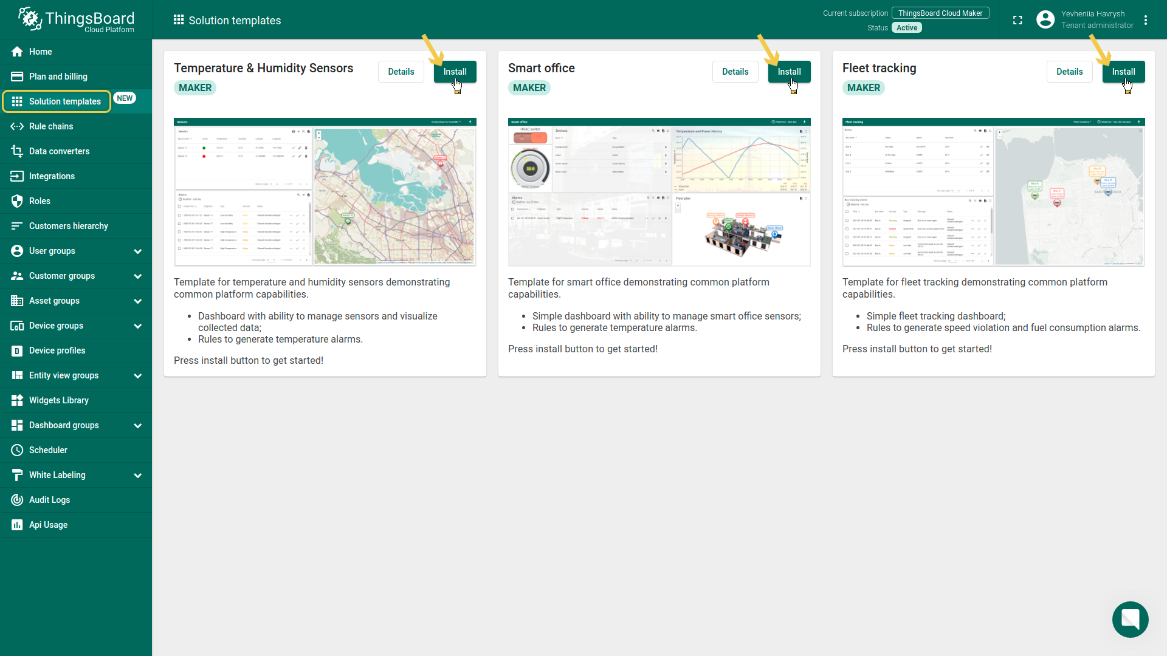Open Details for Fleet tracking
The height and width of the screenshot is (656, 1167).
pos(1069,72)
